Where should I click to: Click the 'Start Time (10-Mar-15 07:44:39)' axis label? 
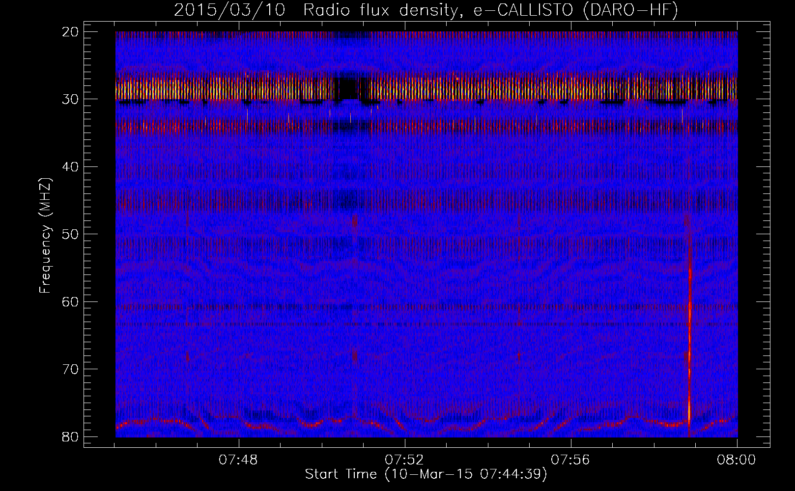[x=426, y=474]
